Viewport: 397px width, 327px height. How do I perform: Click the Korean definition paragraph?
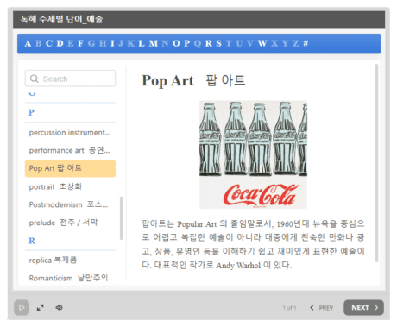253,244
